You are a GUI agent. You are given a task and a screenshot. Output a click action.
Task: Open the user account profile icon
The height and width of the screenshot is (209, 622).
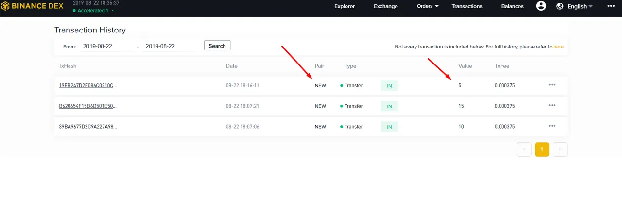541,6
